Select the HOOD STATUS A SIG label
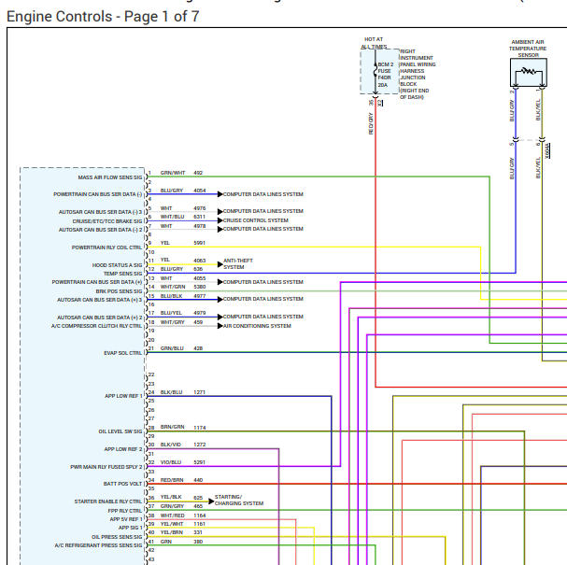567x565 pixels. [x=117, y=265]
